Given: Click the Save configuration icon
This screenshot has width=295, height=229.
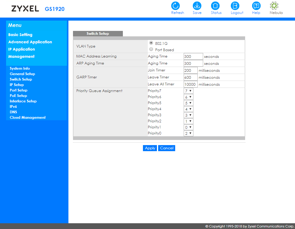Looking at the screenshot, I should [197, 6].
